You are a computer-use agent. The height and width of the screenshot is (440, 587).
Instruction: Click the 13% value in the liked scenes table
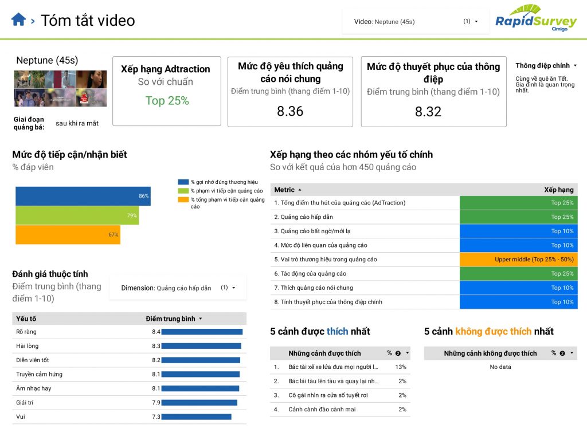click(401, 367)
